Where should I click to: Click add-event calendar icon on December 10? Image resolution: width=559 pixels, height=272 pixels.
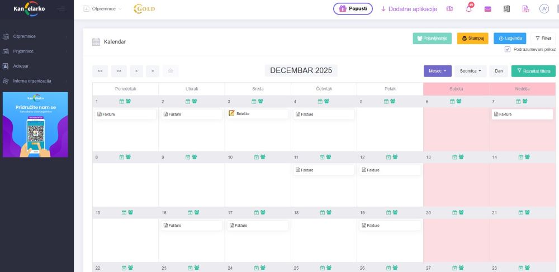click(x=257, y=157)
